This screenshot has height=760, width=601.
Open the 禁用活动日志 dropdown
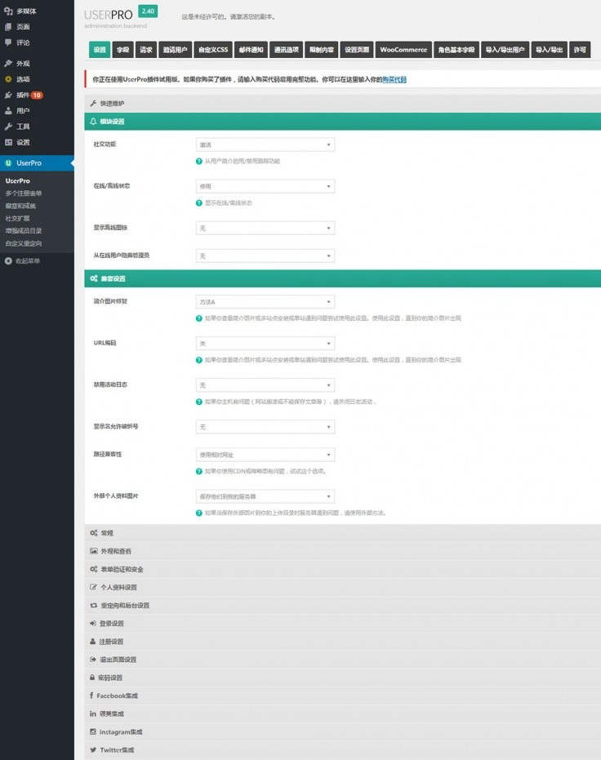tap(265, 384)
